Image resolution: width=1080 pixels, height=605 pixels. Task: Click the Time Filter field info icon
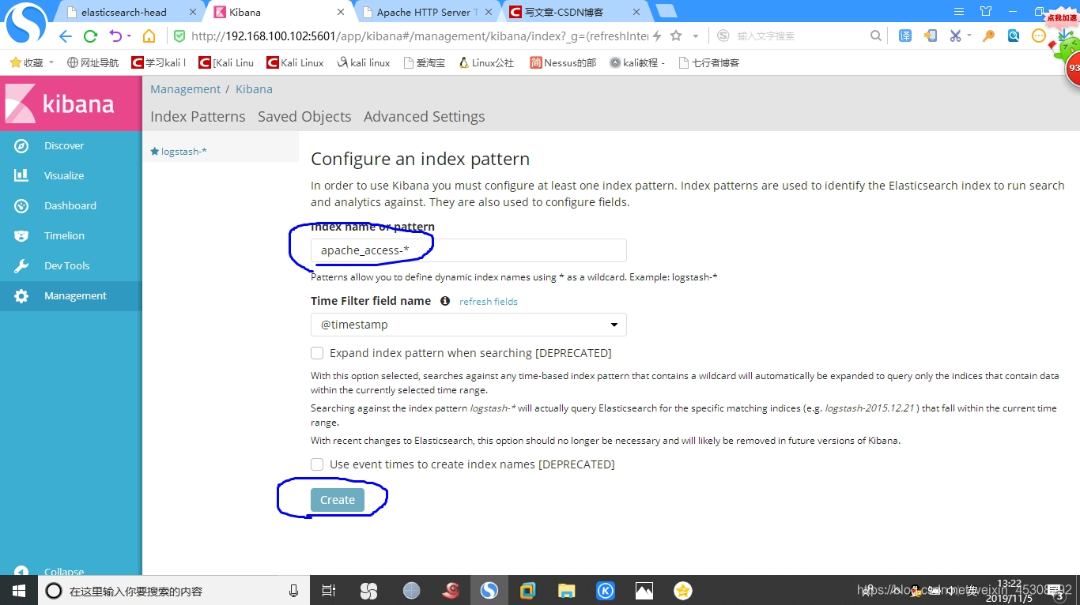[x=445, y=301]
